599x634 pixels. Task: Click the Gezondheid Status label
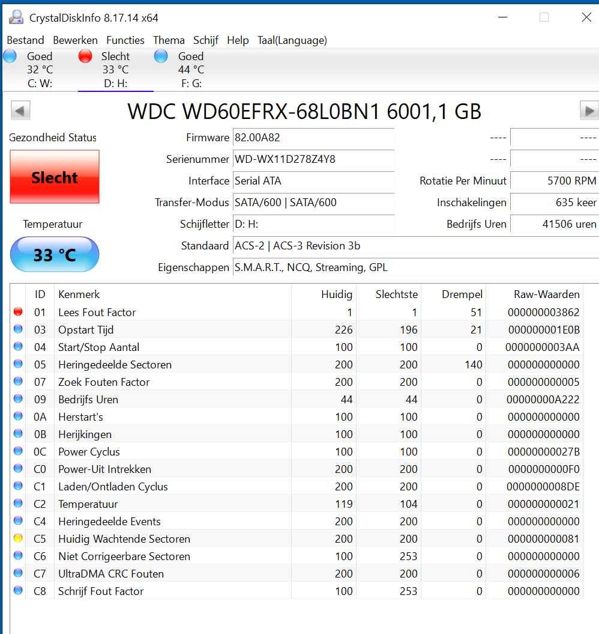(x=53, y=138)
